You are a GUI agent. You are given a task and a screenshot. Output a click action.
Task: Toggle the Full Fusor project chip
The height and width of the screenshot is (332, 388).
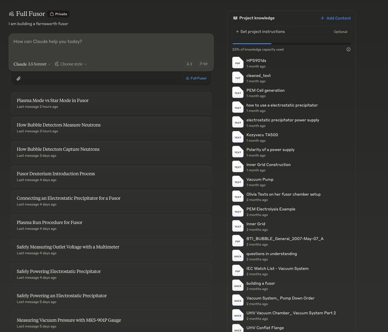196,78
